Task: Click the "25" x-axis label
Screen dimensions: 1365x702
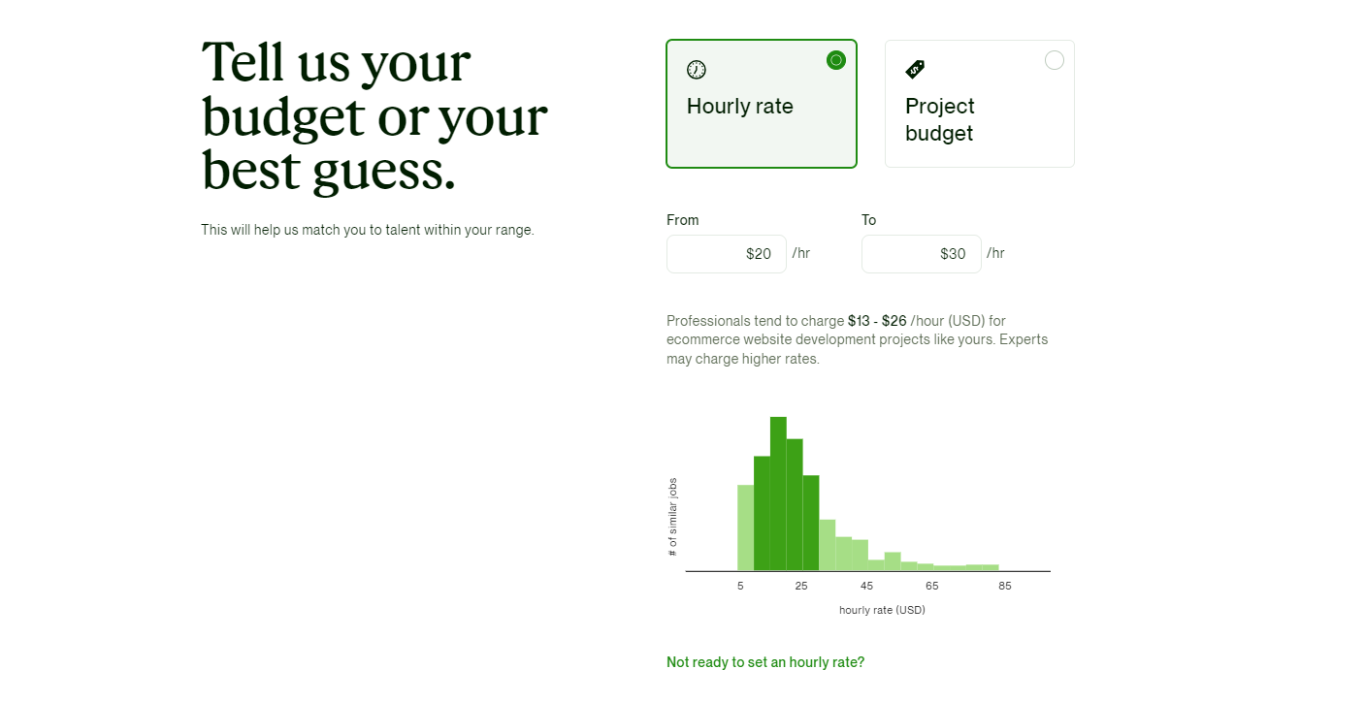Action: pos(801,586)
